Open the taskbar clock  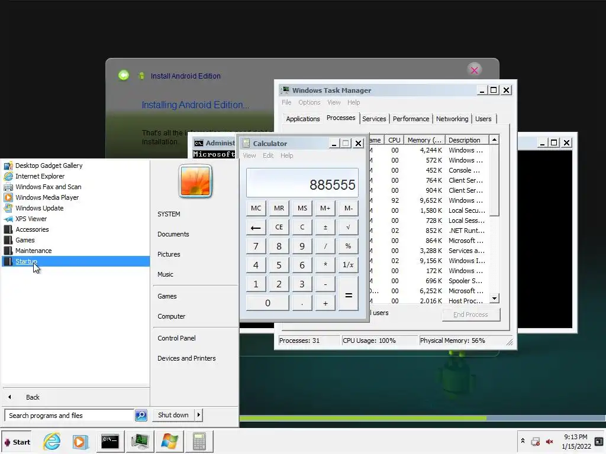click(576, 442)
